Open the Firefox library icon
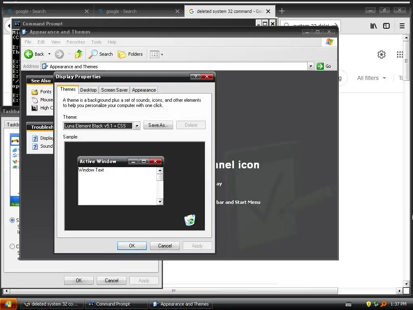The height and width of the screenshot is (310, 413). (373, 26)
